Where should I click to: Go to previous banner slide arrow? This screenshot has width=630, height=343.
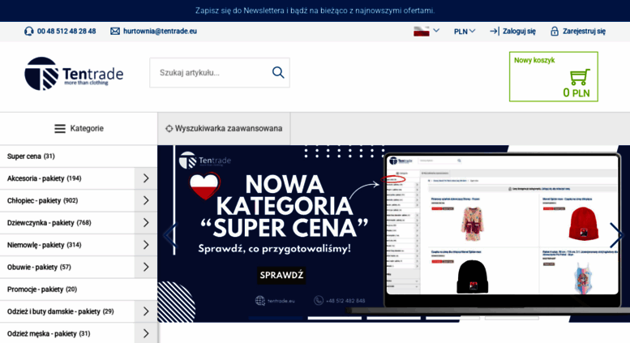[170, 235]
